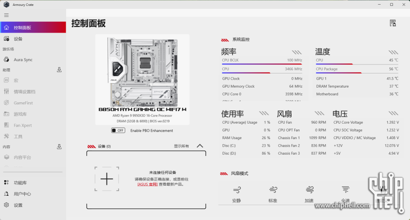Open the hamburger navigation menu

pyautogui.click(x=6, y=15)
